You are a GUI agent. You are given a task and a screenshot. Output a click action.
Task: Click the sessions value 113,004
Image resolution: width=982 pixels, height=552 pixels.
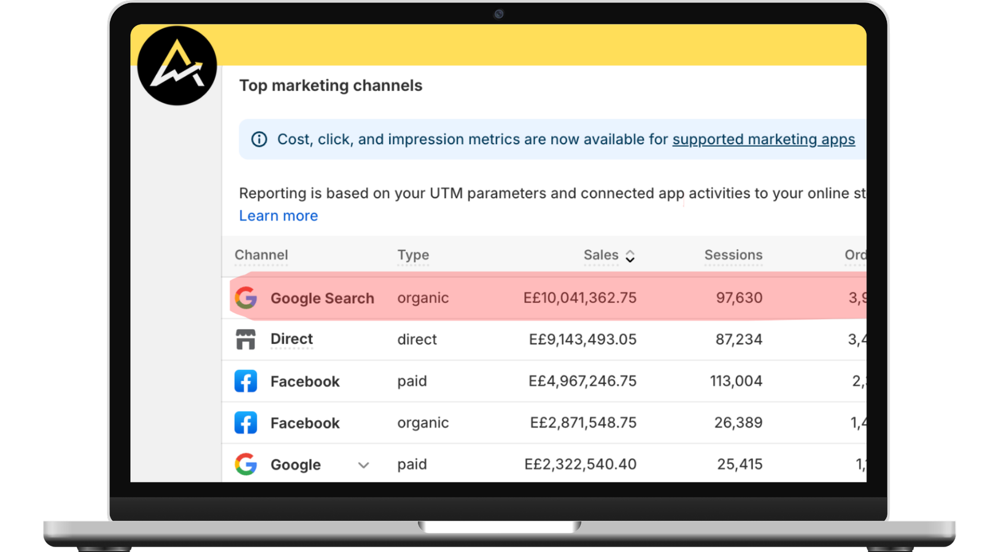point(736,381)
